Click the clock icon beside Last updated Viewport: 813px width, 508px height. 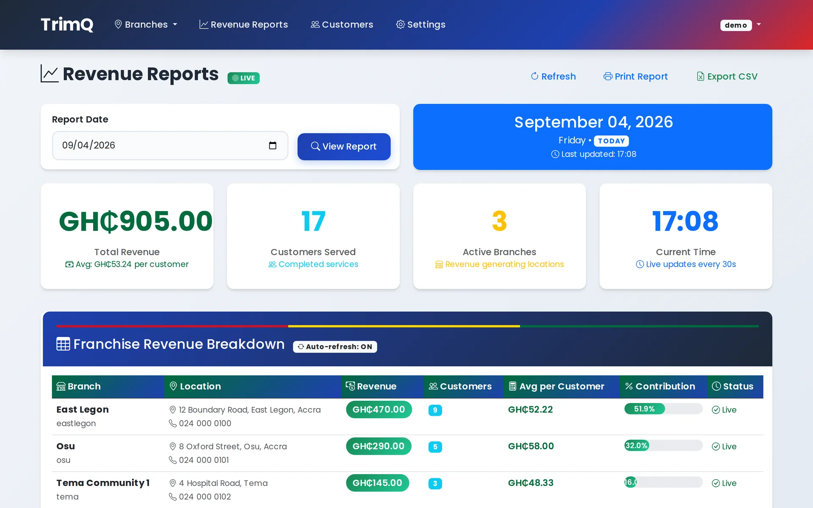(x=555, y=154)
